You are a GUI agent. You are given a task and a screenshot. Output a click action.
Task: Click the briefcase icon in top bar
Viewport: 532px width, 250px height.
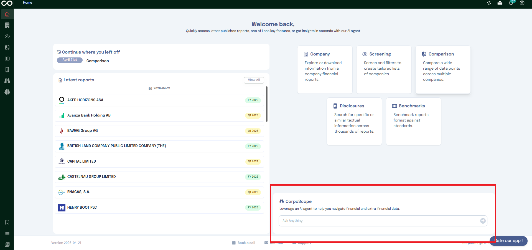click(x=500, y=3)
